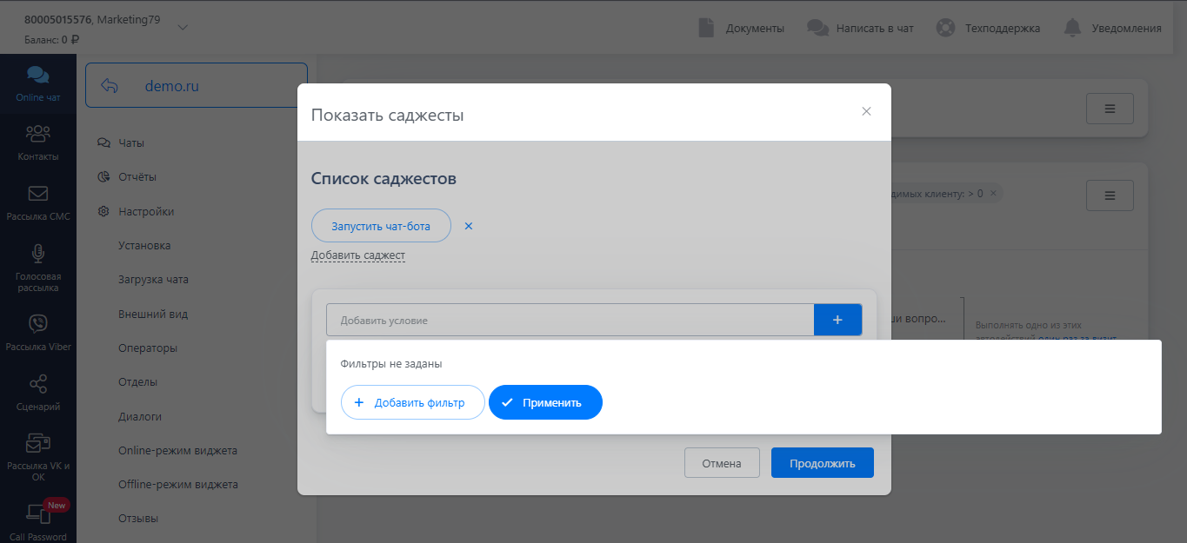Screen dimensions: 1187x543
Task: Click the blue plus button beside condition field
Action: tap(837, 320)
